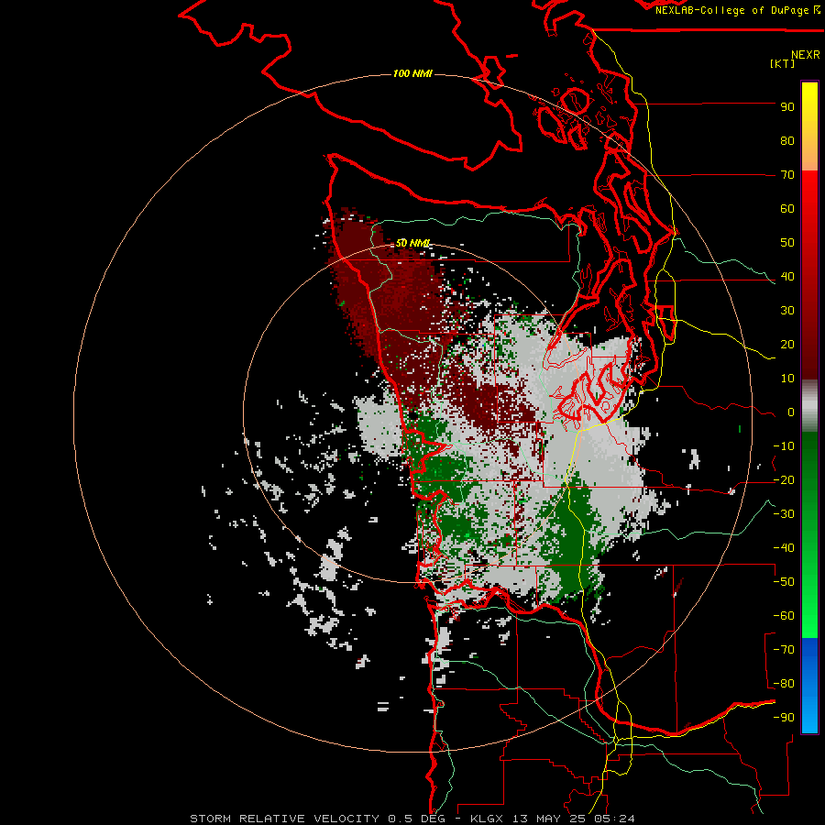Select the -10 value on velocity scale

pyautogui.click(x=784, y=446)
